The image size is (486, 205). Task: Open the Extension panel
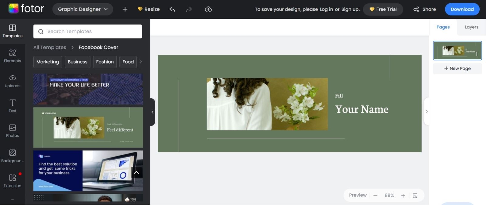click(x=12, y=181)
